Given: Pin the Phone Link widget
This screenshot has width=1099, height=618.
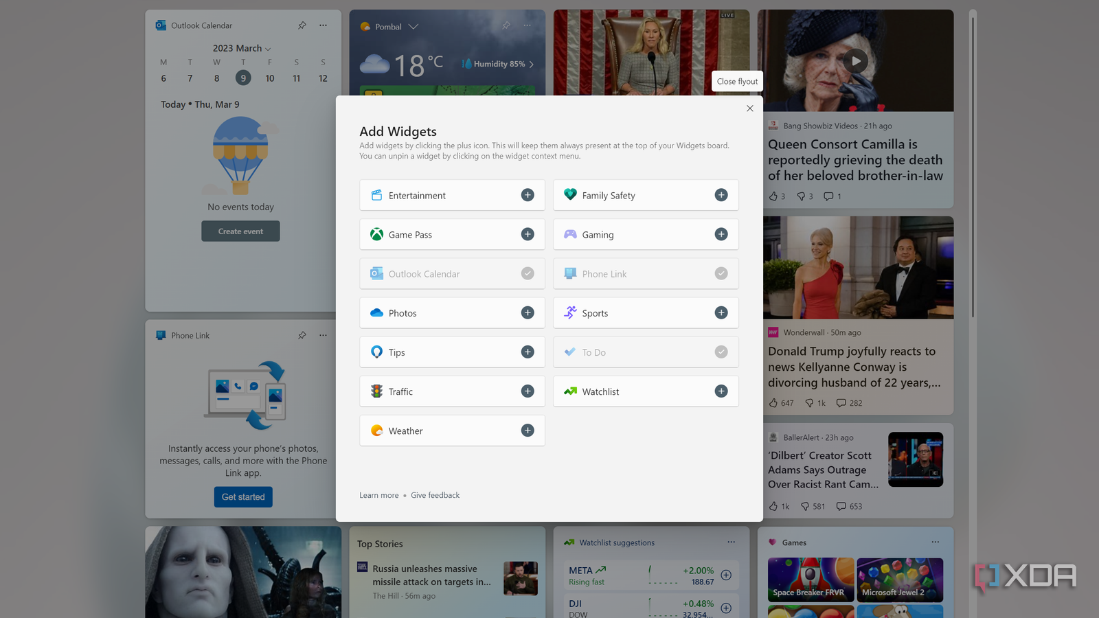Looking at the screenshot, I should pos(302,335).
